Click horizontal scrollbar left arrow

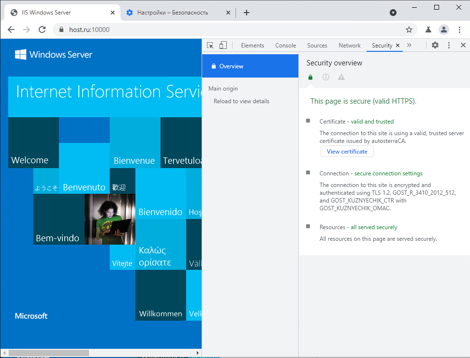tap(4, 353)
